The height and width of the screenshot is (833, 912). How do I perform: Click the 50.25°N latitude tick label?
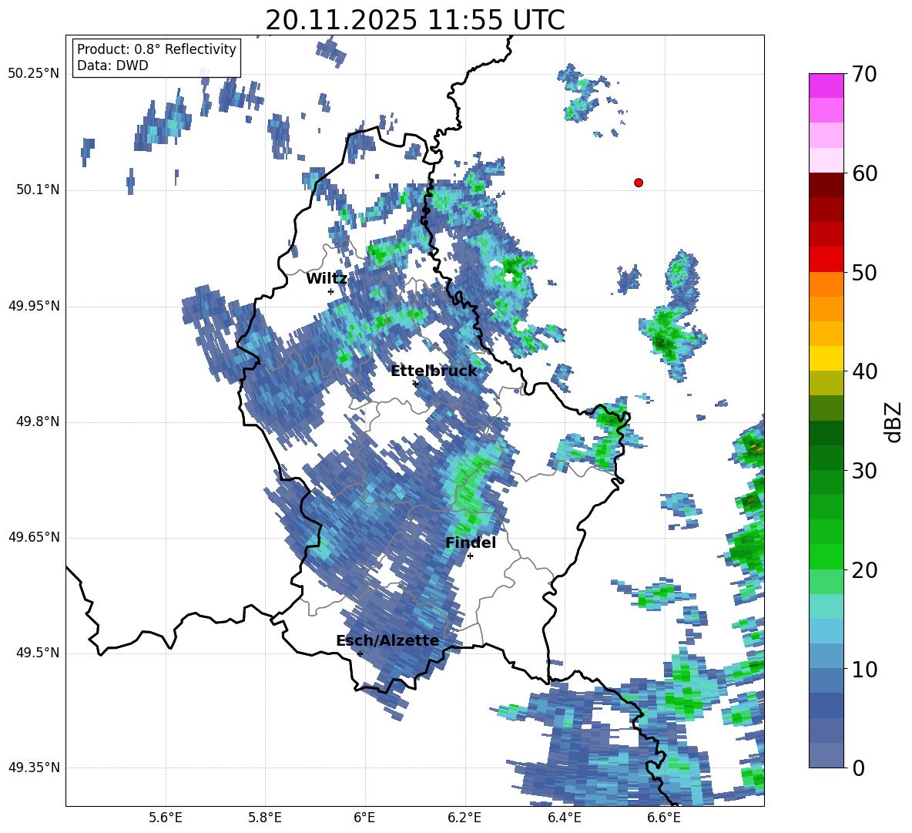pyautogui.click(x=34, y=75)
